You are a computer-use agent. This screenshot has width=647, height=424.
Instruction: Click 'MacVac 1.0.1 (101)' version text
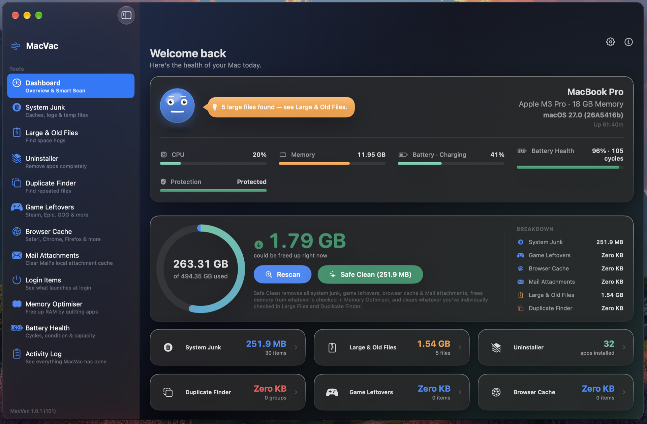[33, 411]
